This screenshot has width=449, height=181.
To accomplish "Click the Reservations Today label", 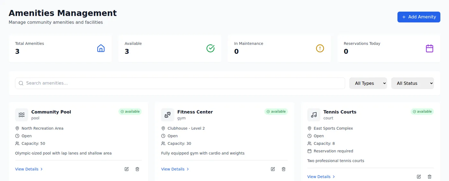I will pyautogui.click(x=362, y=44).
